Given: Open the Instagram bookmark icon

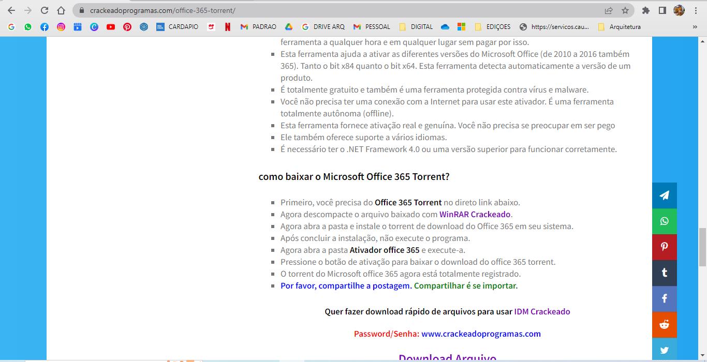Looking at the screenshot, I should [61, 27].
